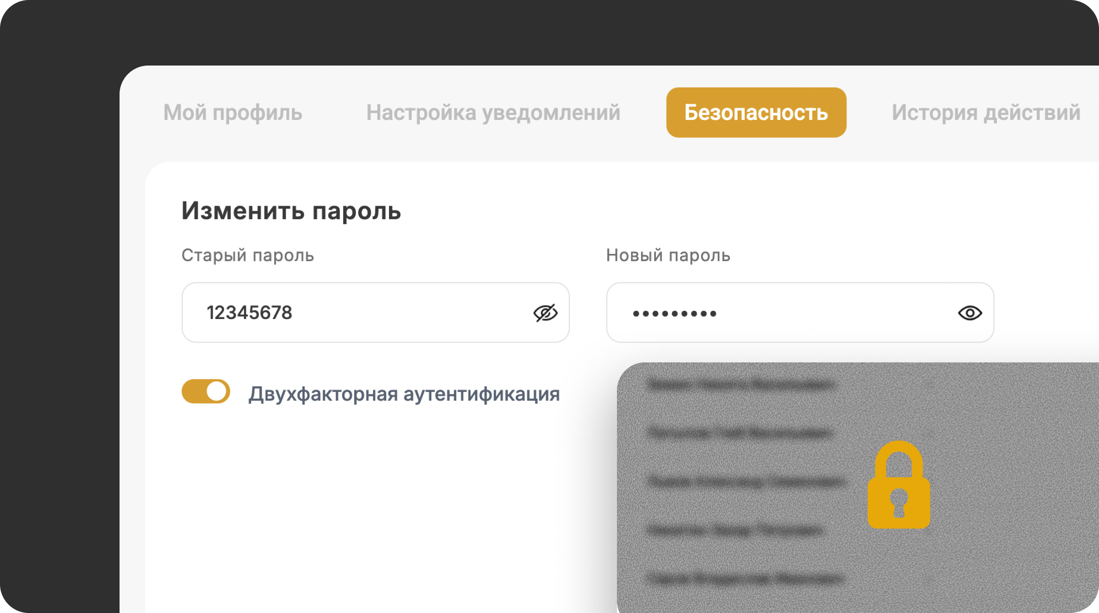Screen dimensions: 1099x613
Task: Click the Старый пароль label
Action: [248, 255]
